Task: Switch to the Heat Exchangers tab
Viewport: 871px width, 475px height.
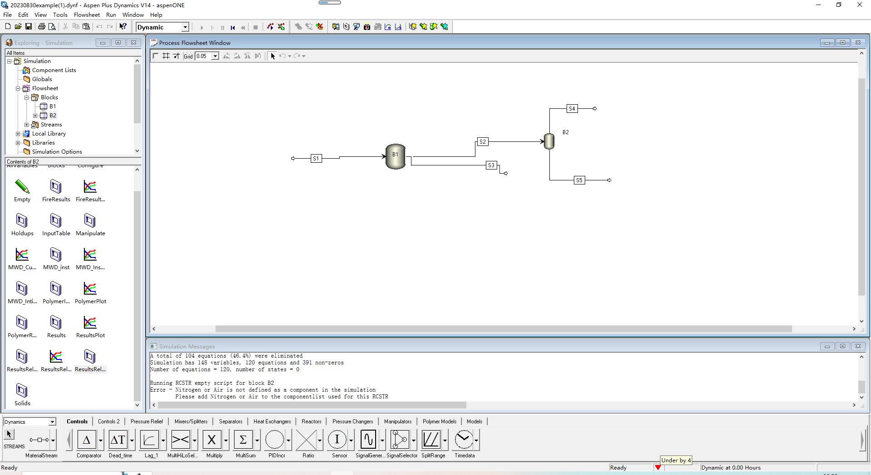Action: click(x=272, y=422)
